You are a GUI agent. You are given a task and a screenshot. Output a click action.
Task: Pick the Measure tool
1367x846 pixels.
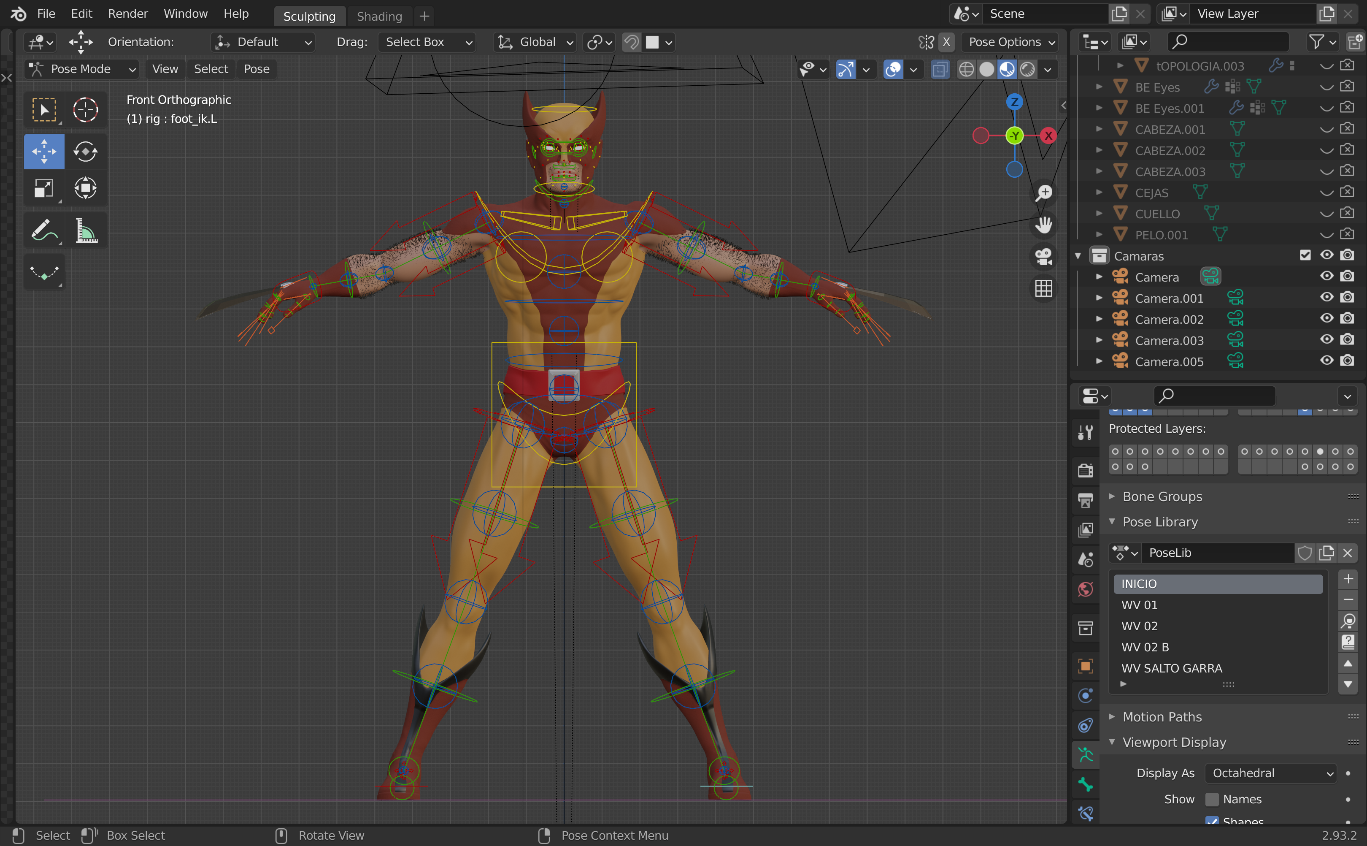86,230
